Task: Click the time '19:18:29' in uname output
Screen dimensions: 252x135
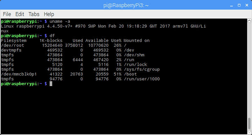Action: pyautogui.click(x=136, y=26)
